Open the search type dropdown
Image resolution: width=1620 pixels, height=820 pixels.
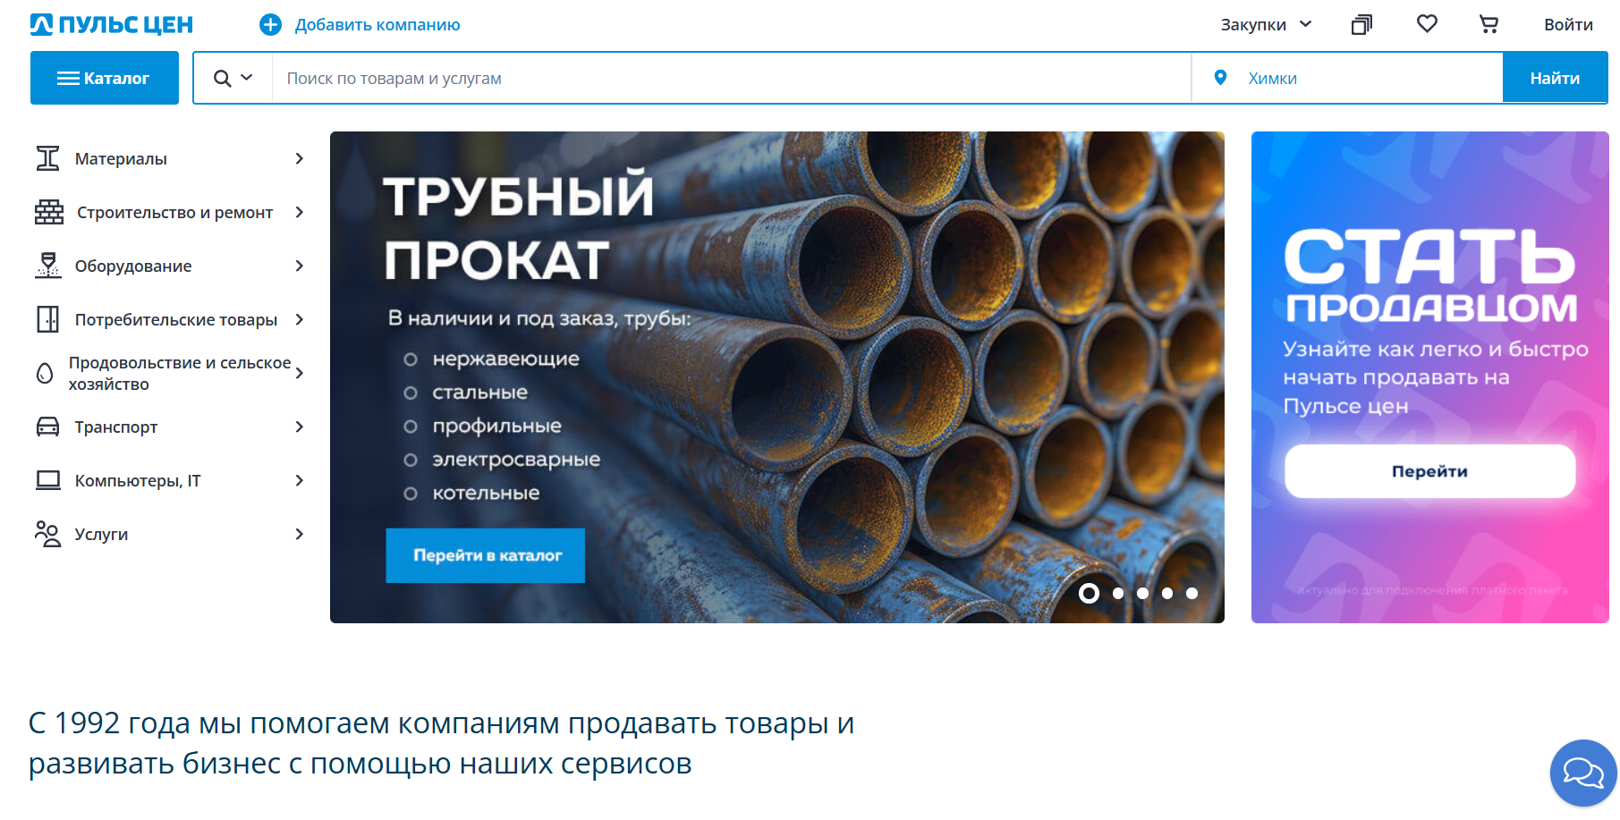coord(233,79)
